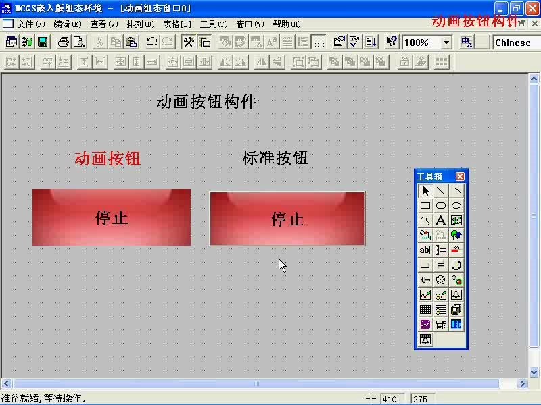The height and width of the screenshot is (405, 541).
Task: Choose the abl input box component
Action: coord(424,250)
